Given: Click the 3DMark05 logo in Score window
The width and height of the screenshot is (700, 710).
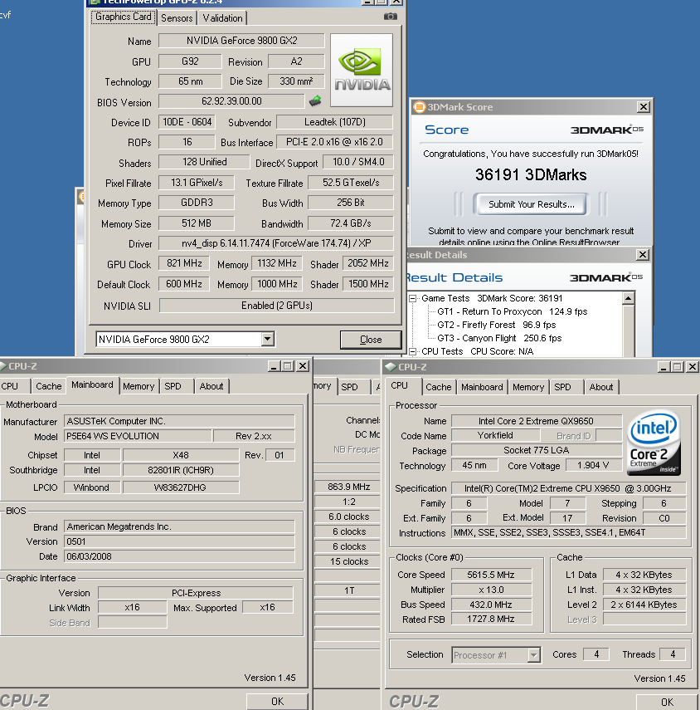Looking at the screenshot, I should click(606, 130).
